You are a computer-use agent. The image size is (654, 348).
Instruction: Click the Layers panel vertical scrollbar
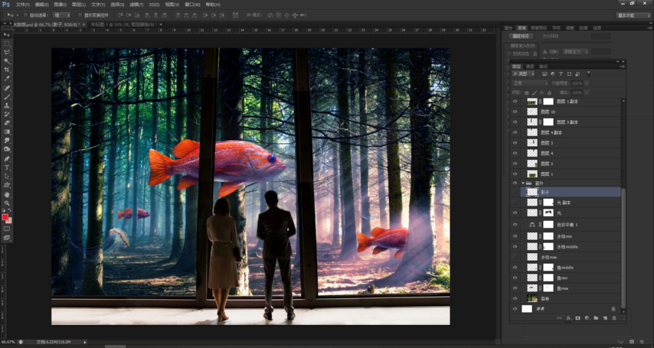(x=624, y=248)
